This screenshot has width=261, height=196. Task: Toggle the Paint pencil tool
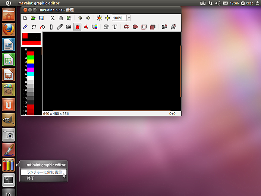point(25,27)
